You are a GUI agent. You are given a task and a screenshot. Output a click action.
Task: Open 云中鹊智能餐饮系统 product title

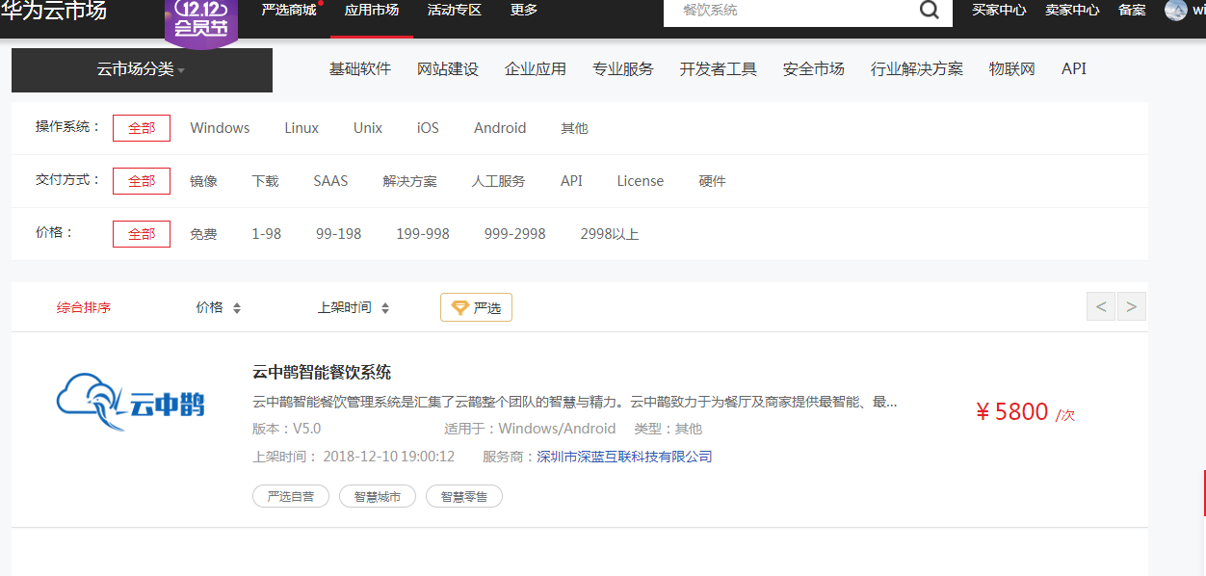[322, 373]
